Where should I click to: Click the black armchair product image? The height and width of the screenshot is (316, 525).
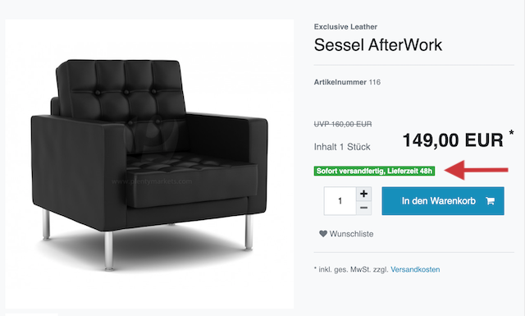coord(149,164)
